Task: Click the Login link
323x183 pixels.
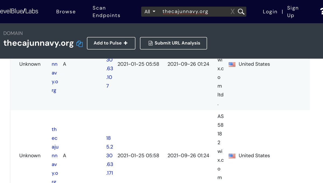Action: click(x=270, y=12)
